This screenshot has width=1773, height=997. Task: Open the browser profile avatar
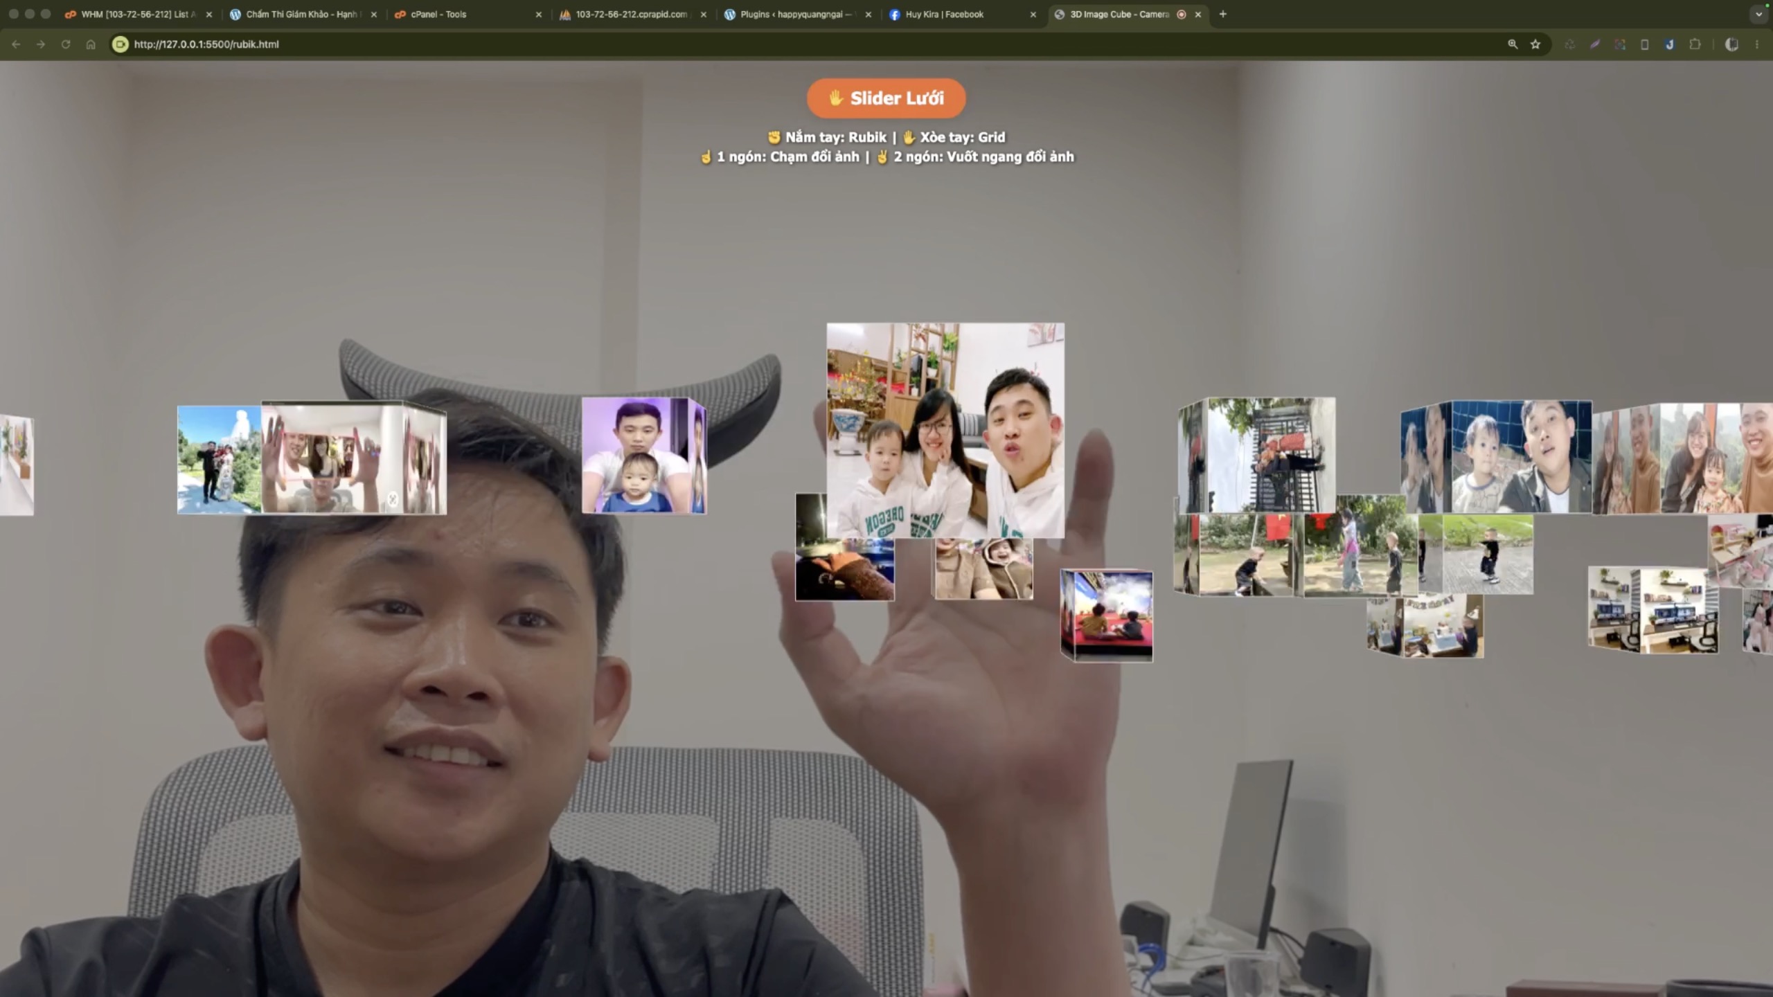tap(1731, 44)
